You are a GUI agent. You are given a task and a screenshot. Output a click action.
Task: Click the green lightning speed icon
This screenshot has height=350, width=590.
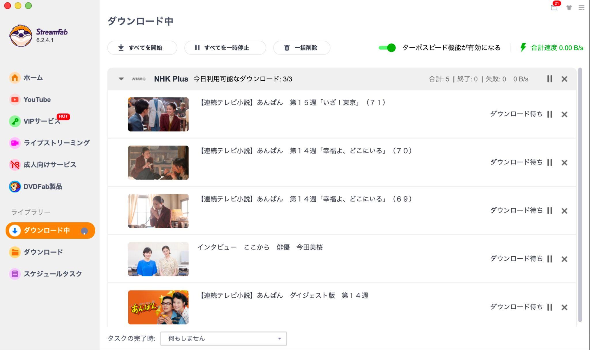pos(523,48)
